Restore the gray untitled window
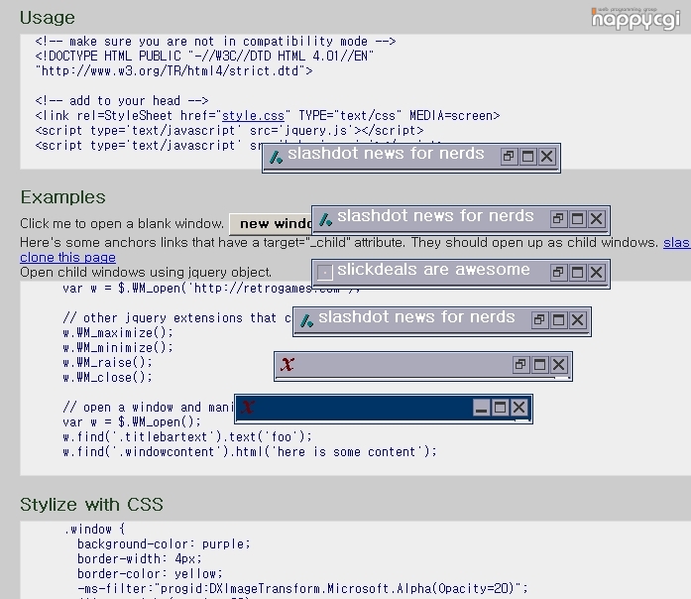 tap(520, 365)
